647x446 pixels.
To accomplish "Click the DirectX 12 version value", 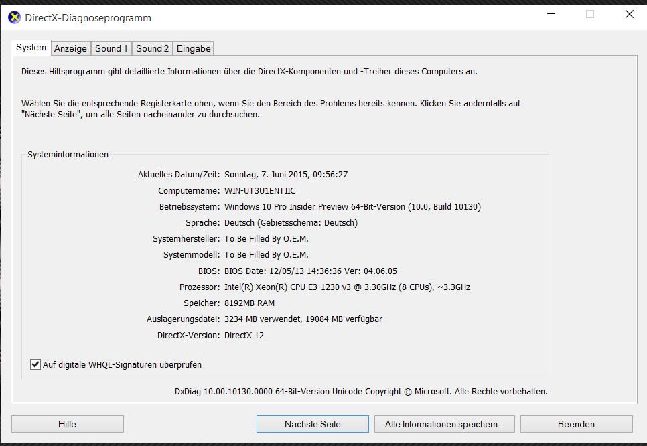I will coord(244,336).
